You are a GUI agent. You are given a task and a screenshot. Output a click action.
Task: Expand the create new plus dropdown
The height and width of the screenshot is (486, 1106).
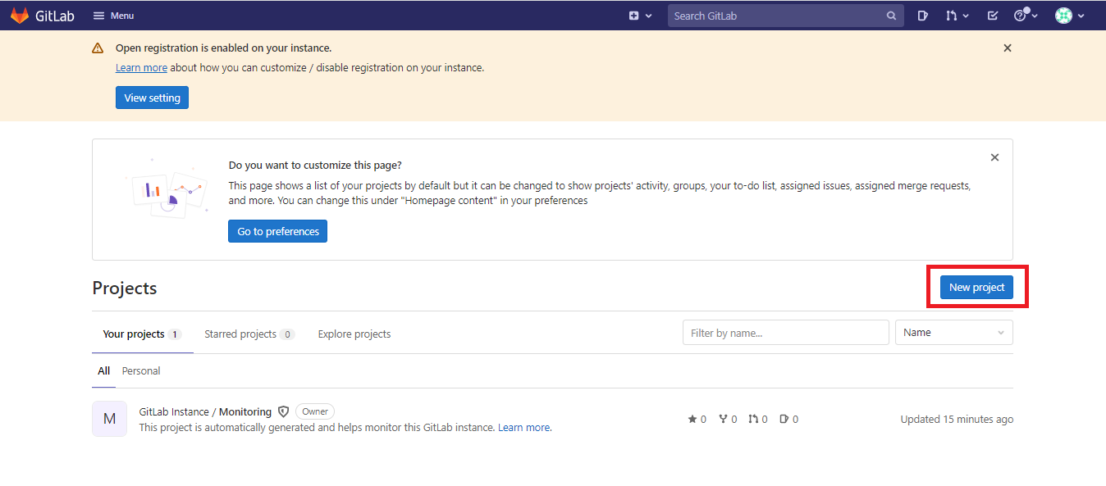640,16
